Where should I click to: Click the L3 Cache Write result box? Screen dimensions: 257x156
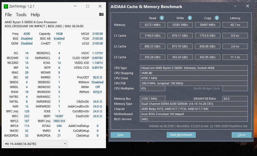(x=180, y=57)
